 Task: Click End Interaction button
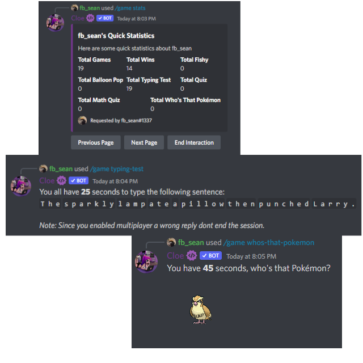click(x=194, y=142)
